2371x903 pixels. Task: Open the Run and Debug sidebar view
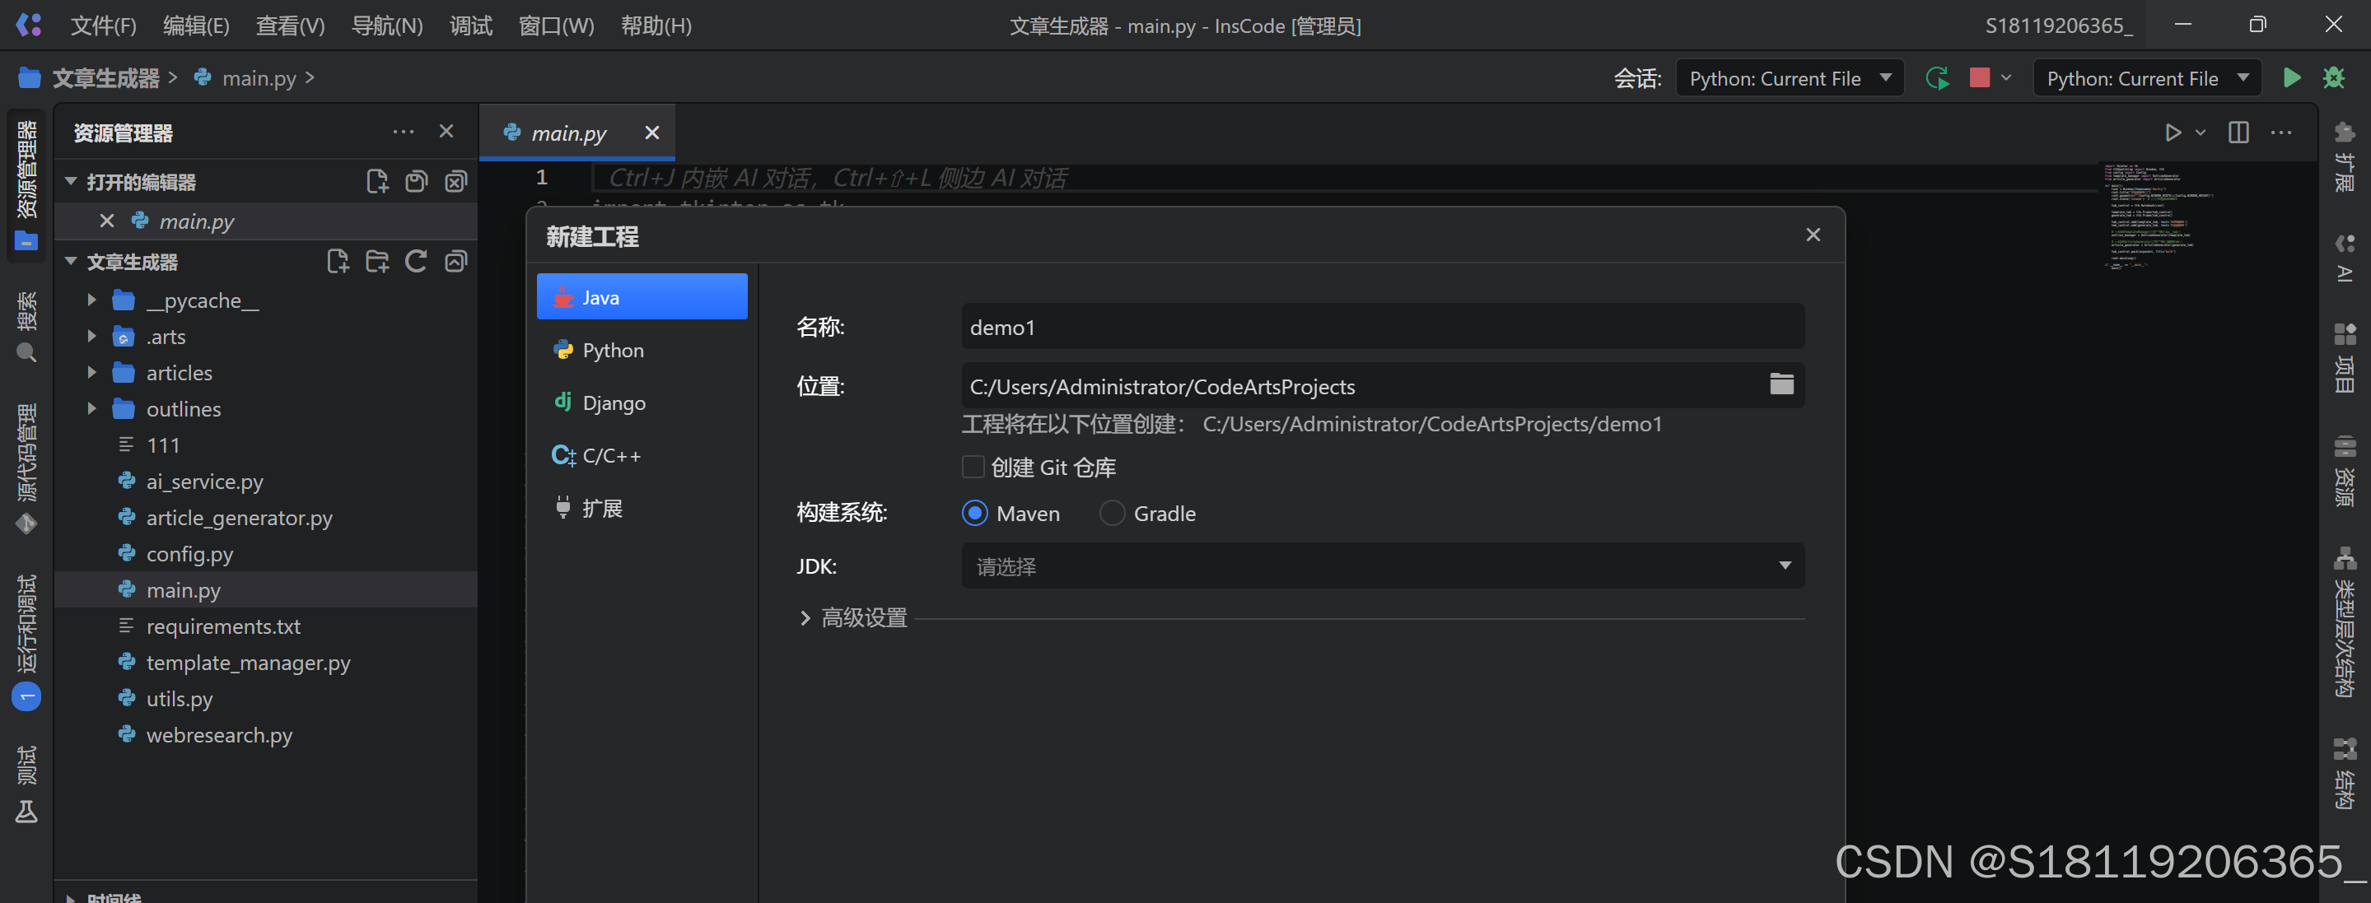pos(26,696)
